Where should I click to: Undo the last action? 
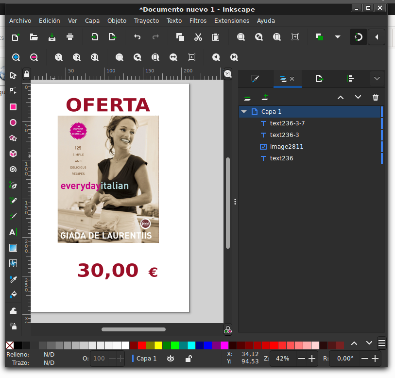coord(137,37)
